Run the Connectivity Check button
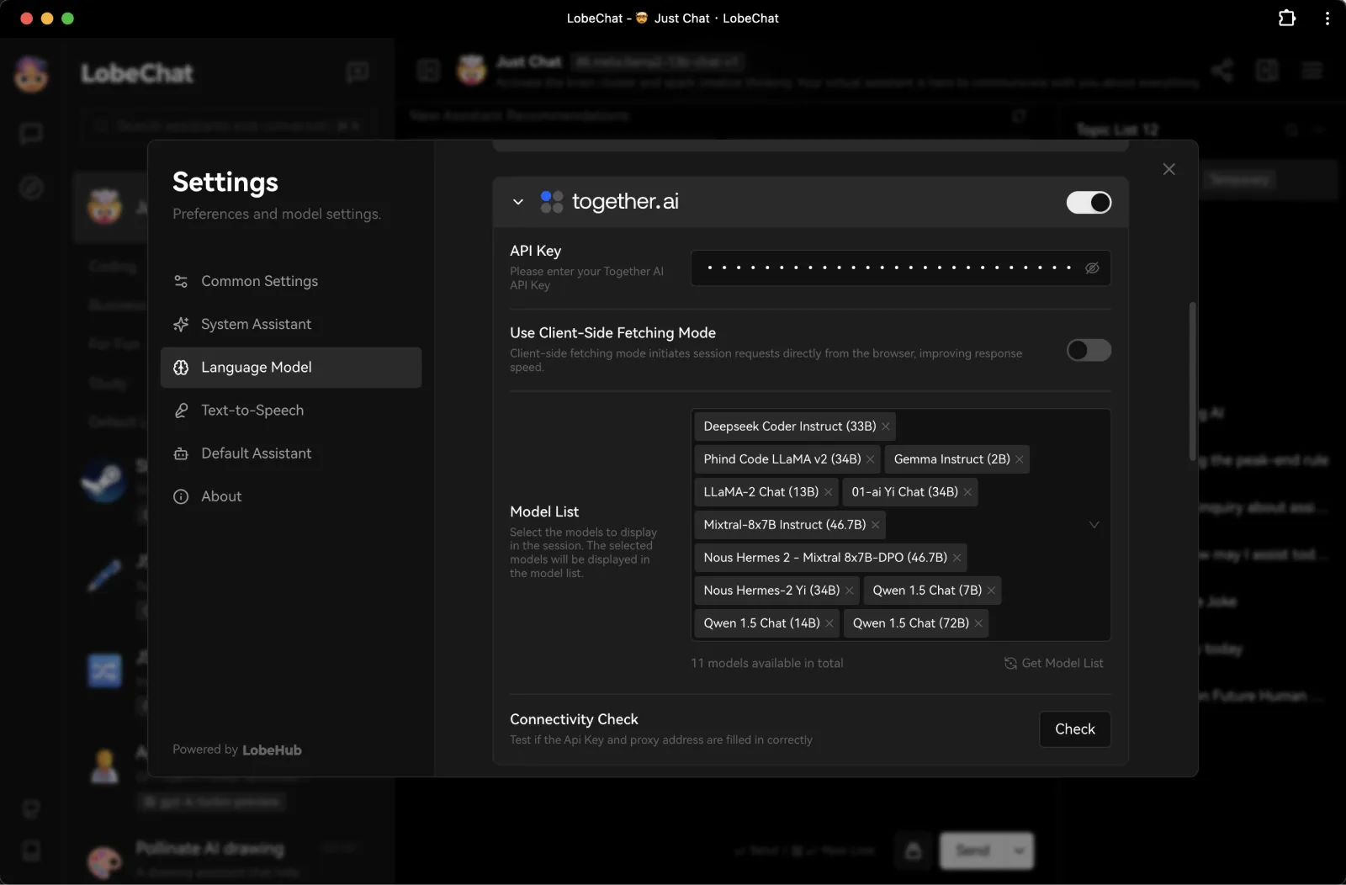The width and height of the screenshot is (1346, 885). pyautogui.click(x=1075, y=729)
